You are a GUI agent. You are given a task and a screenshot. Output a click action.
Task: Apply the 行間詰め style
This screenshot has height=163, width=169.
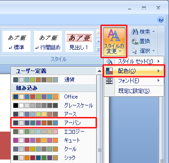click(48, 41)
